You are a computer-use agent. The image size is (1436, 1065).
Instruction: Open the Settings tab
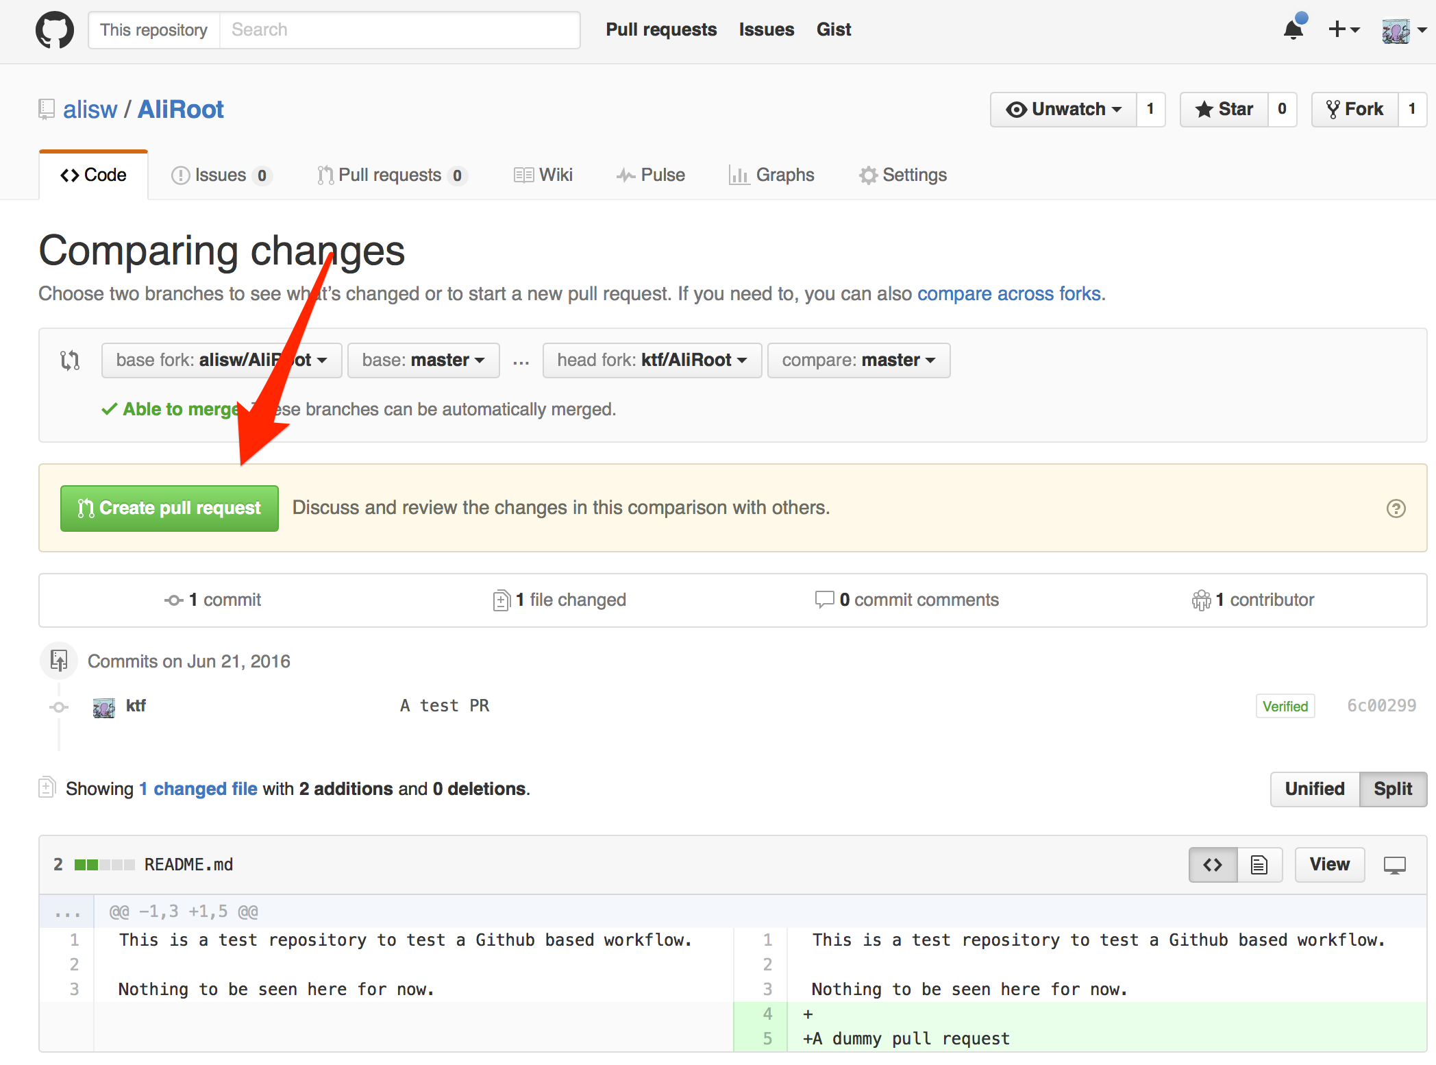(902, 175)
